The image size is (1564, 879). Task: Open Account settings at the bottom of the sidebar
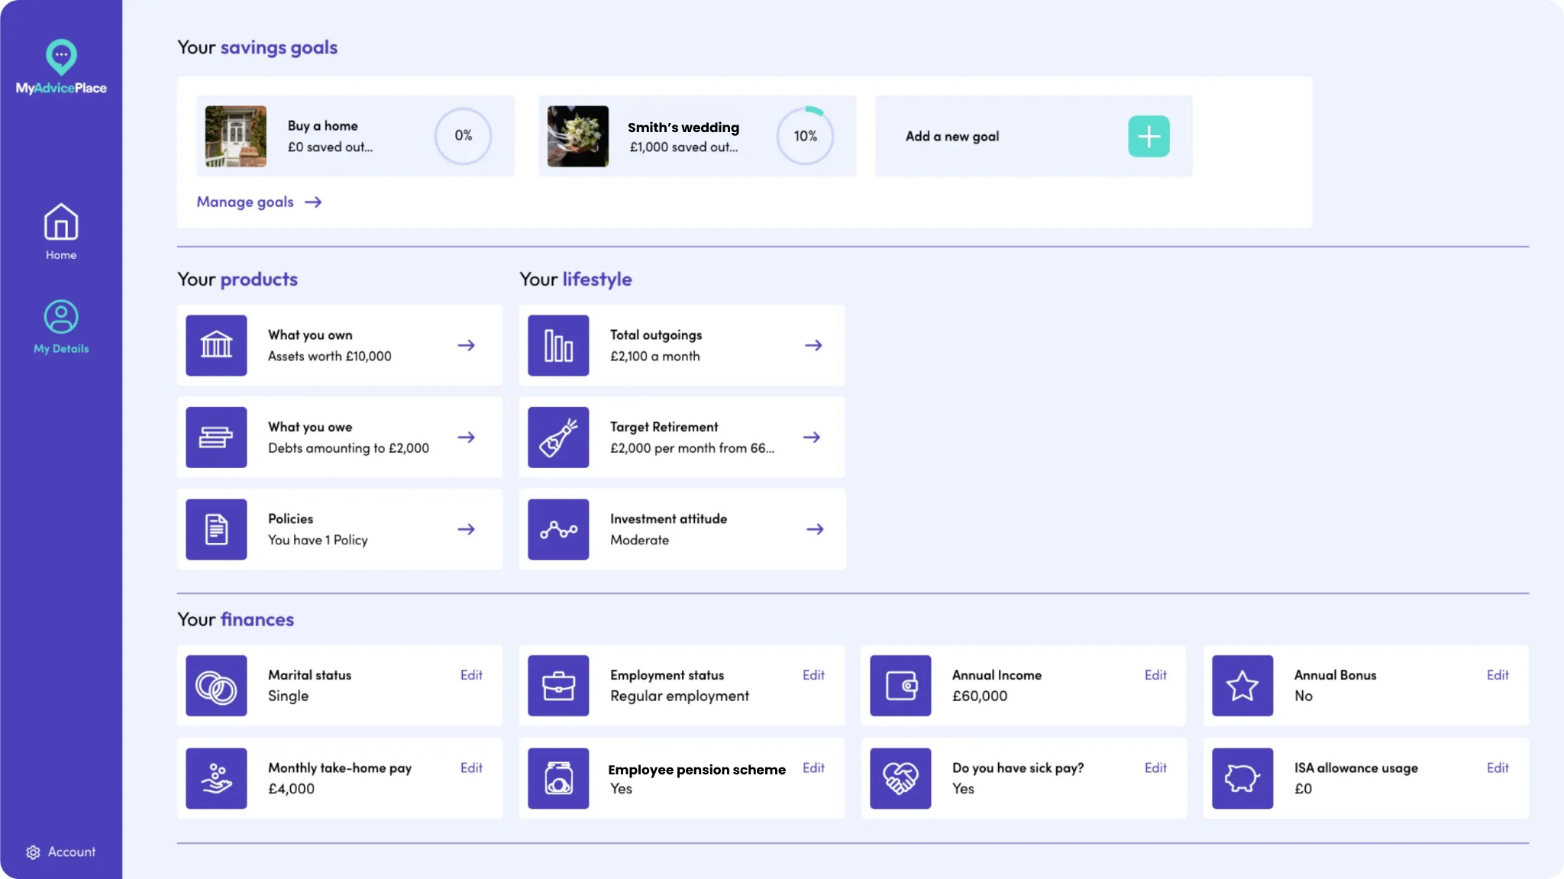click(x=61, y=852)
